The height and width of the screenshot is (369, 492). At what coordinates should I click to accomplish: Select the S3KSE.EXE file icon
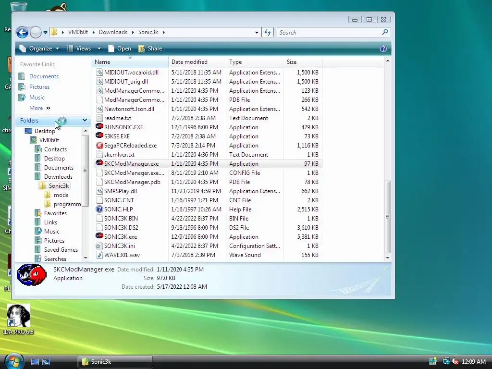coord(99,136)
